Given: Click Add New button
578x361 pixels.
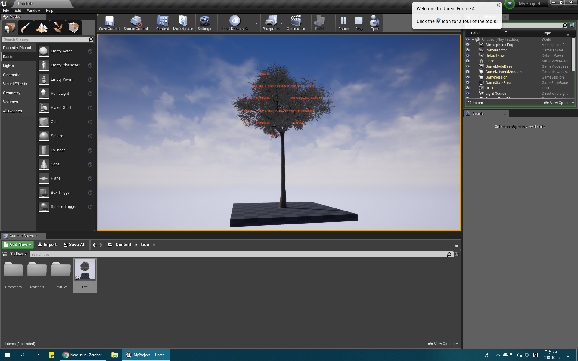Looking at the screenshot, I should coord(17,245).
